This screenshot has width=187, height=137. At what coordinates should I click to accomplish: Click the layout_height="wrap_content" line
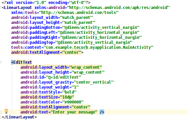point(62,72)
